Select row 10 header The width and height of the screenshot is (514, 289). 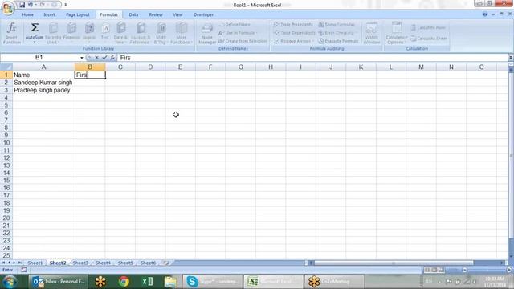click(6, 143)
